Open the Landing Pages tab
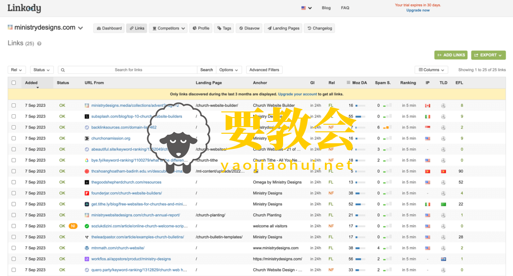 (283, 28)
